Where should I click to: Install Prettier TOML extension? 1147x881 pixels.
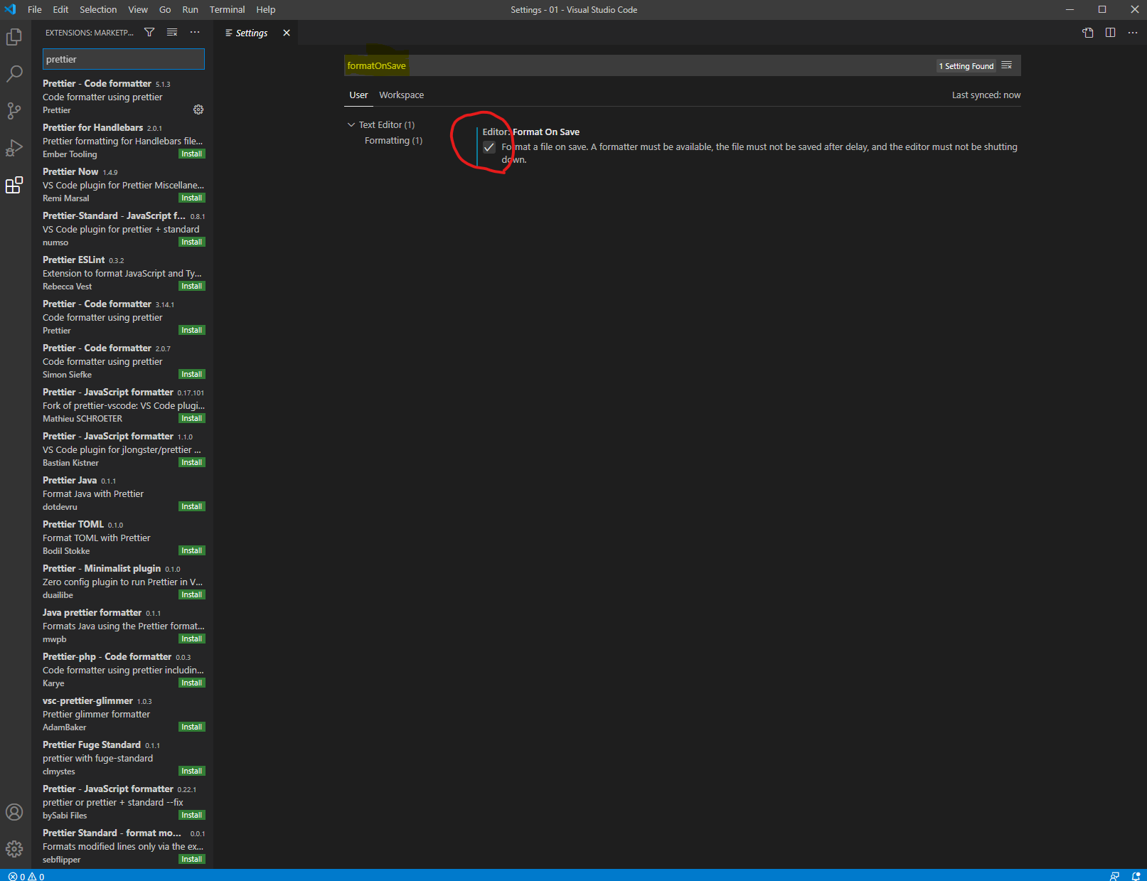point(191,550)
